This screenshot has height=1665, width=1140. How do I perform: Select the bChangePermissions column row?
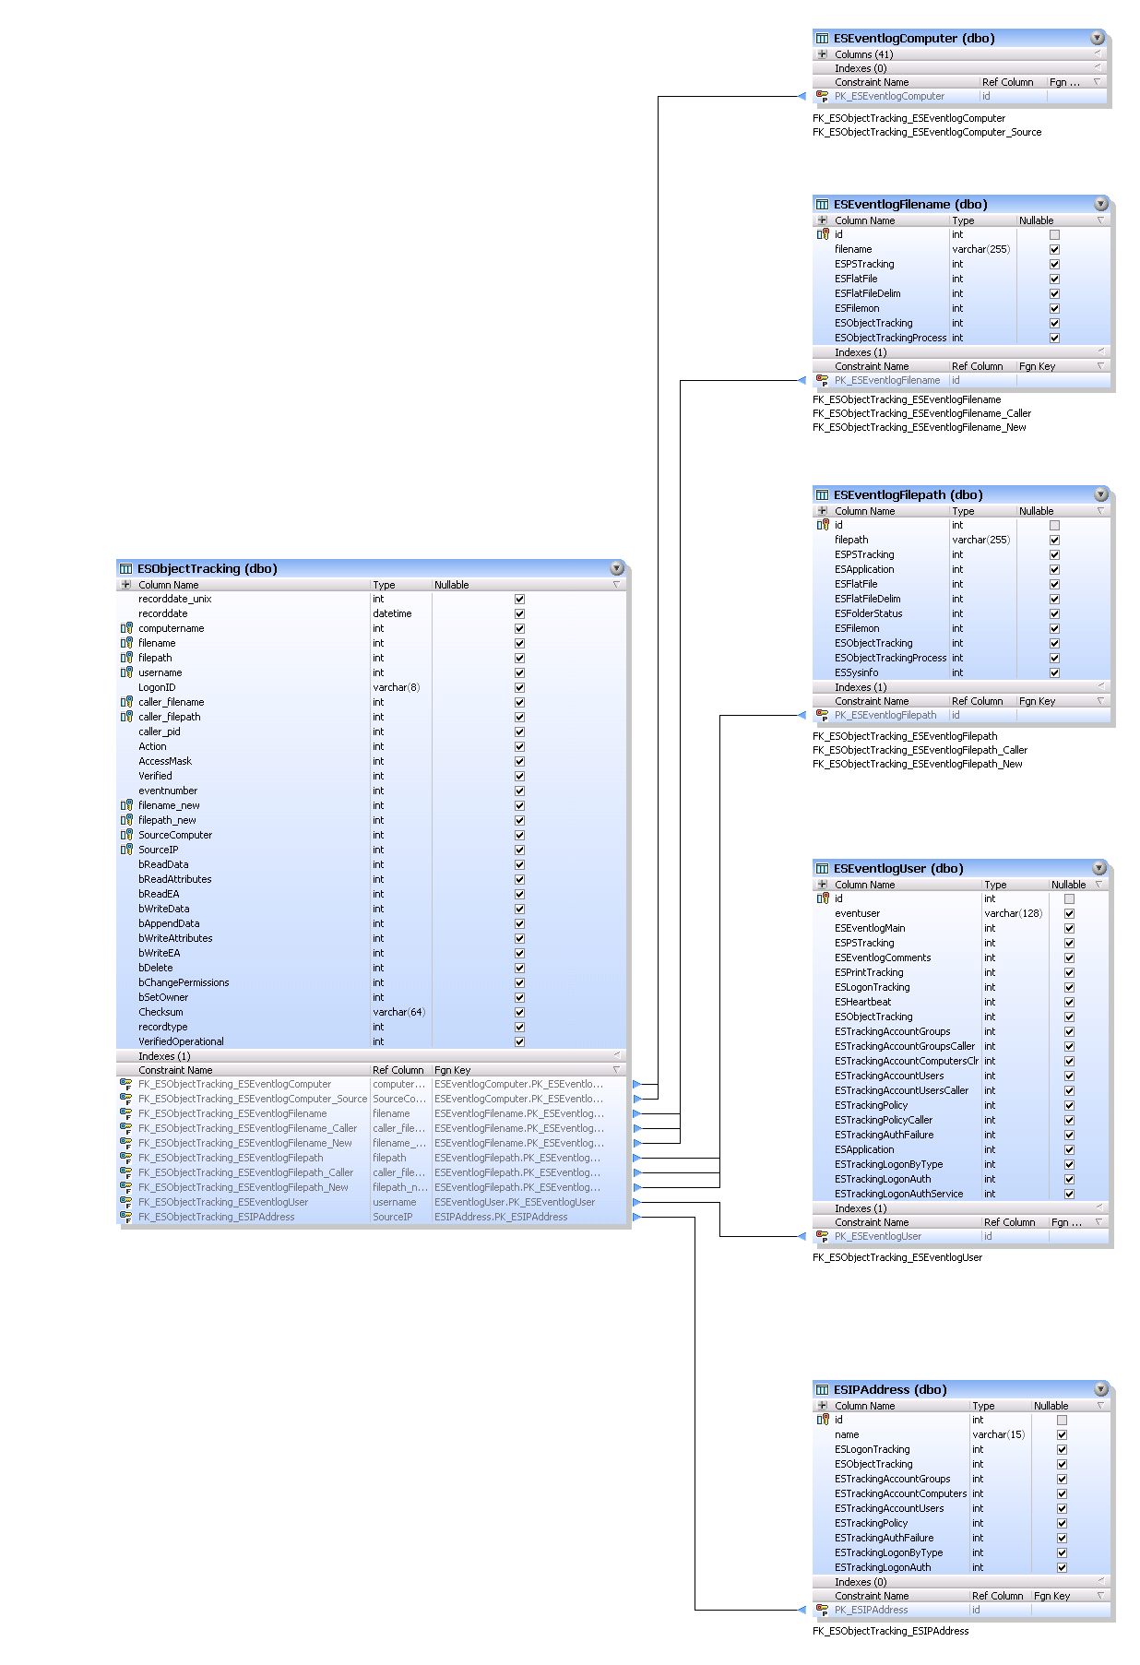tap(373, 982)
